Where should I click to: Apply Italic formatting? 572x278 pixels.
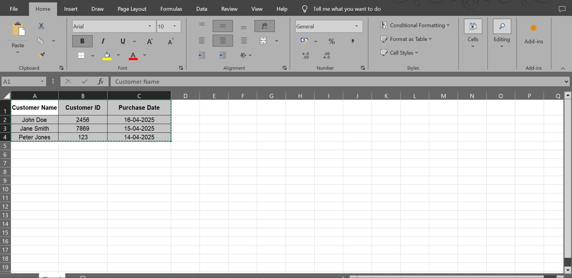(103, 41)
